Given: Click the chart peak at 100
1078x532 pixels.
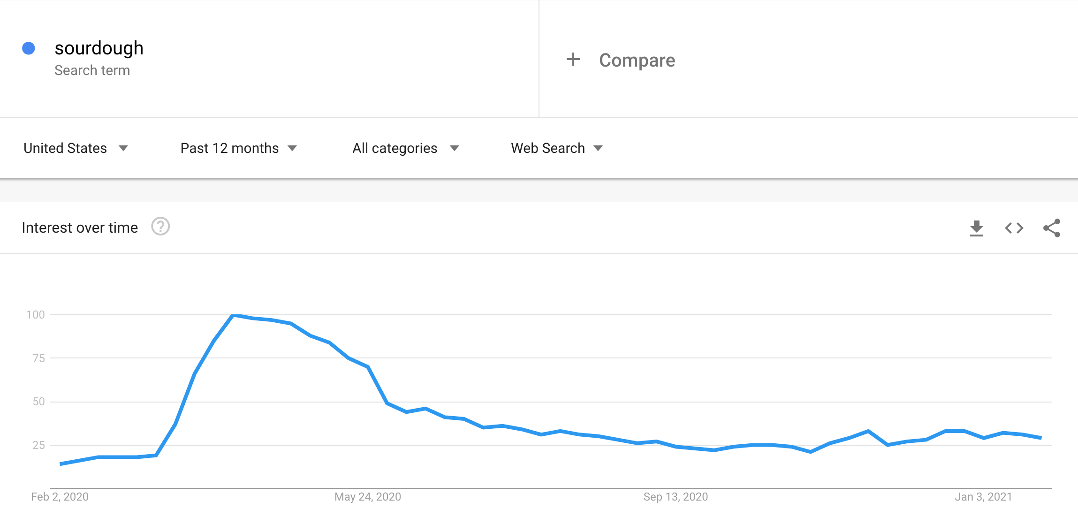Looking at the screenshot, I should (234, 315).
